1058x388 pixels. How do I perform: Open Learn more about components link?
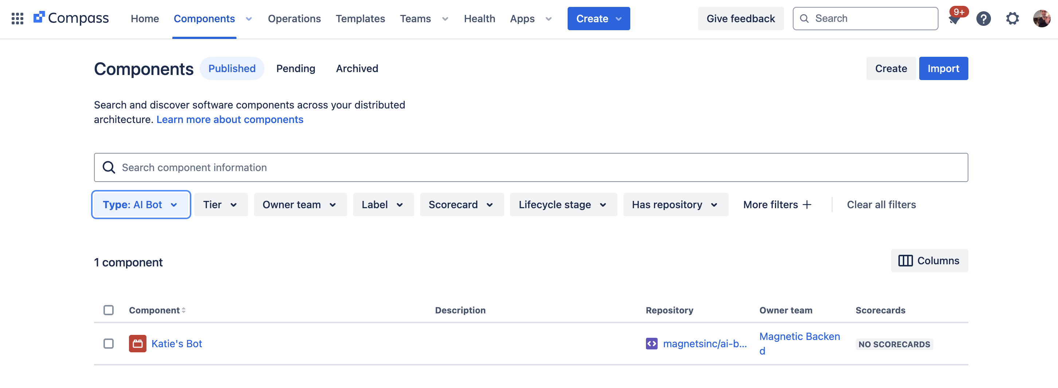[230, 119]
